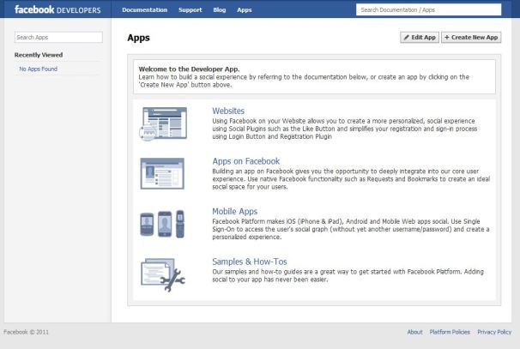Open the Platform Policies footer link
Viewport: 520px width, 349px height.
[450, 332]
